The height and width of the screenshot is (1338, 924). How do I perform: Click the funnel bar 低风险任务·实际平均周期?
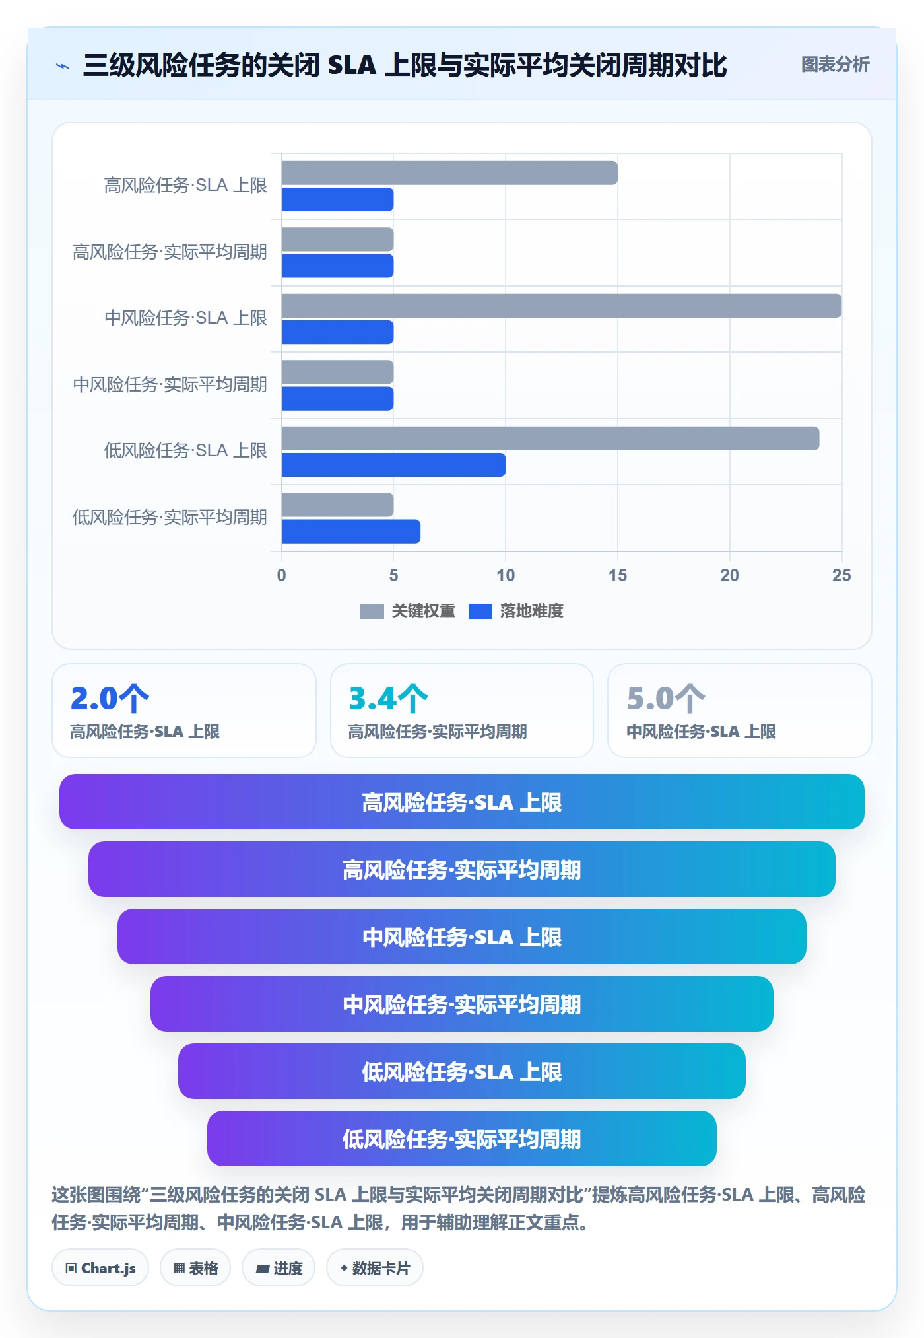click(x=462, y=1139)
